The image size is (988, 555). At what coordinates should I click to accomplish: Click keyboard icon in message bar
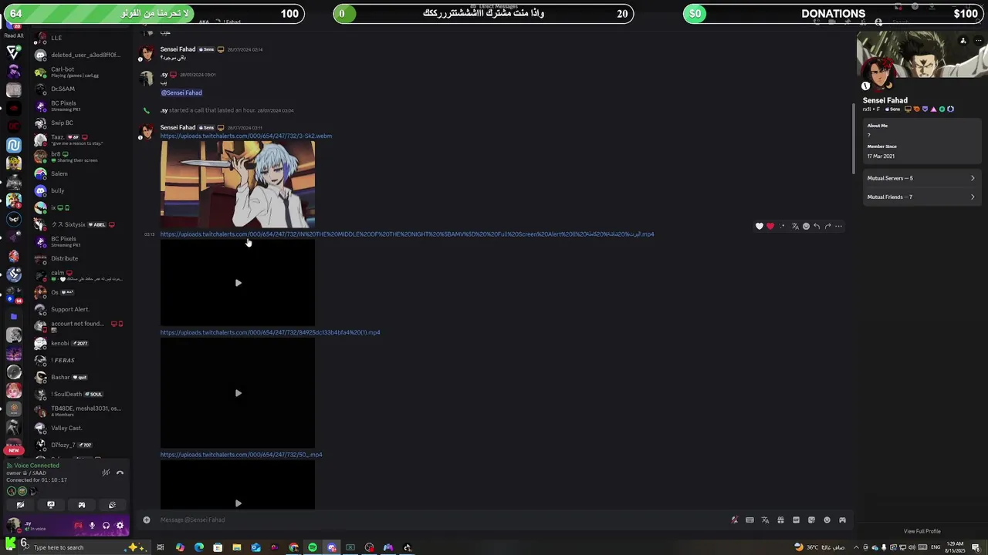[x=749, y=520]
